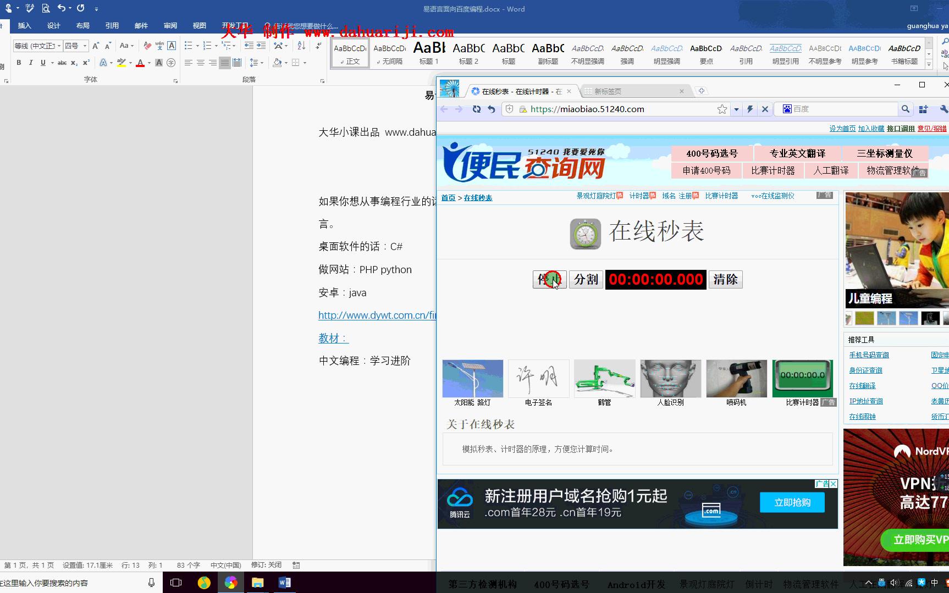Apply yellow text highlight color
949x593 pixels.
click(122, 63)
